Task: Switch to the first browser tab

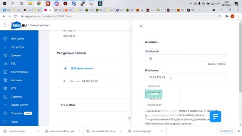Action: tap(6, 10)
